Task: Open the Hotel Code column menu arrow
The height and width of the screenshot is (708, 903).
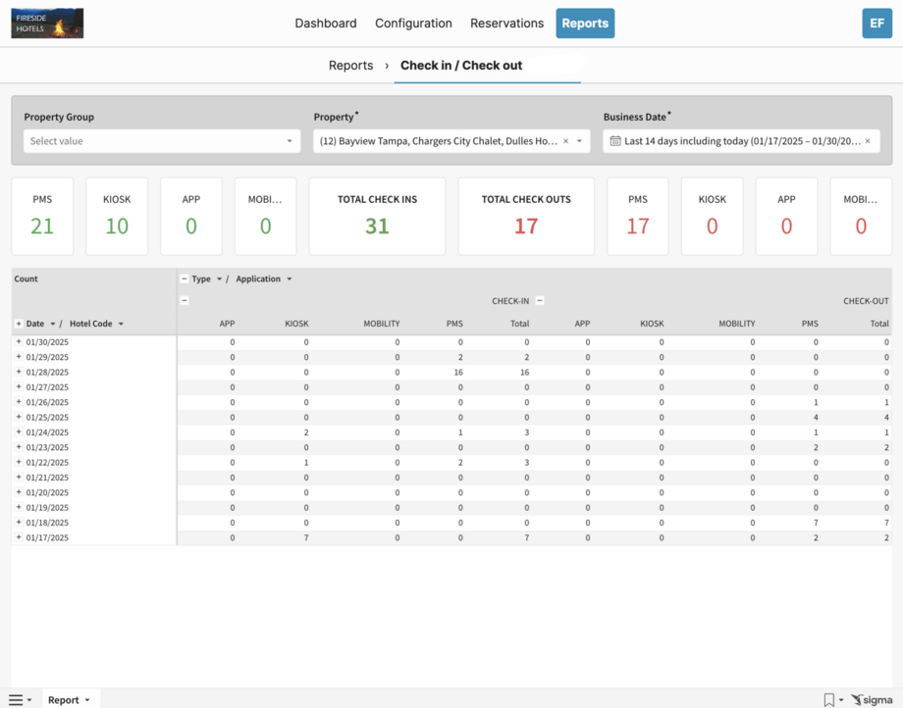Action: [x=121, y=324]
